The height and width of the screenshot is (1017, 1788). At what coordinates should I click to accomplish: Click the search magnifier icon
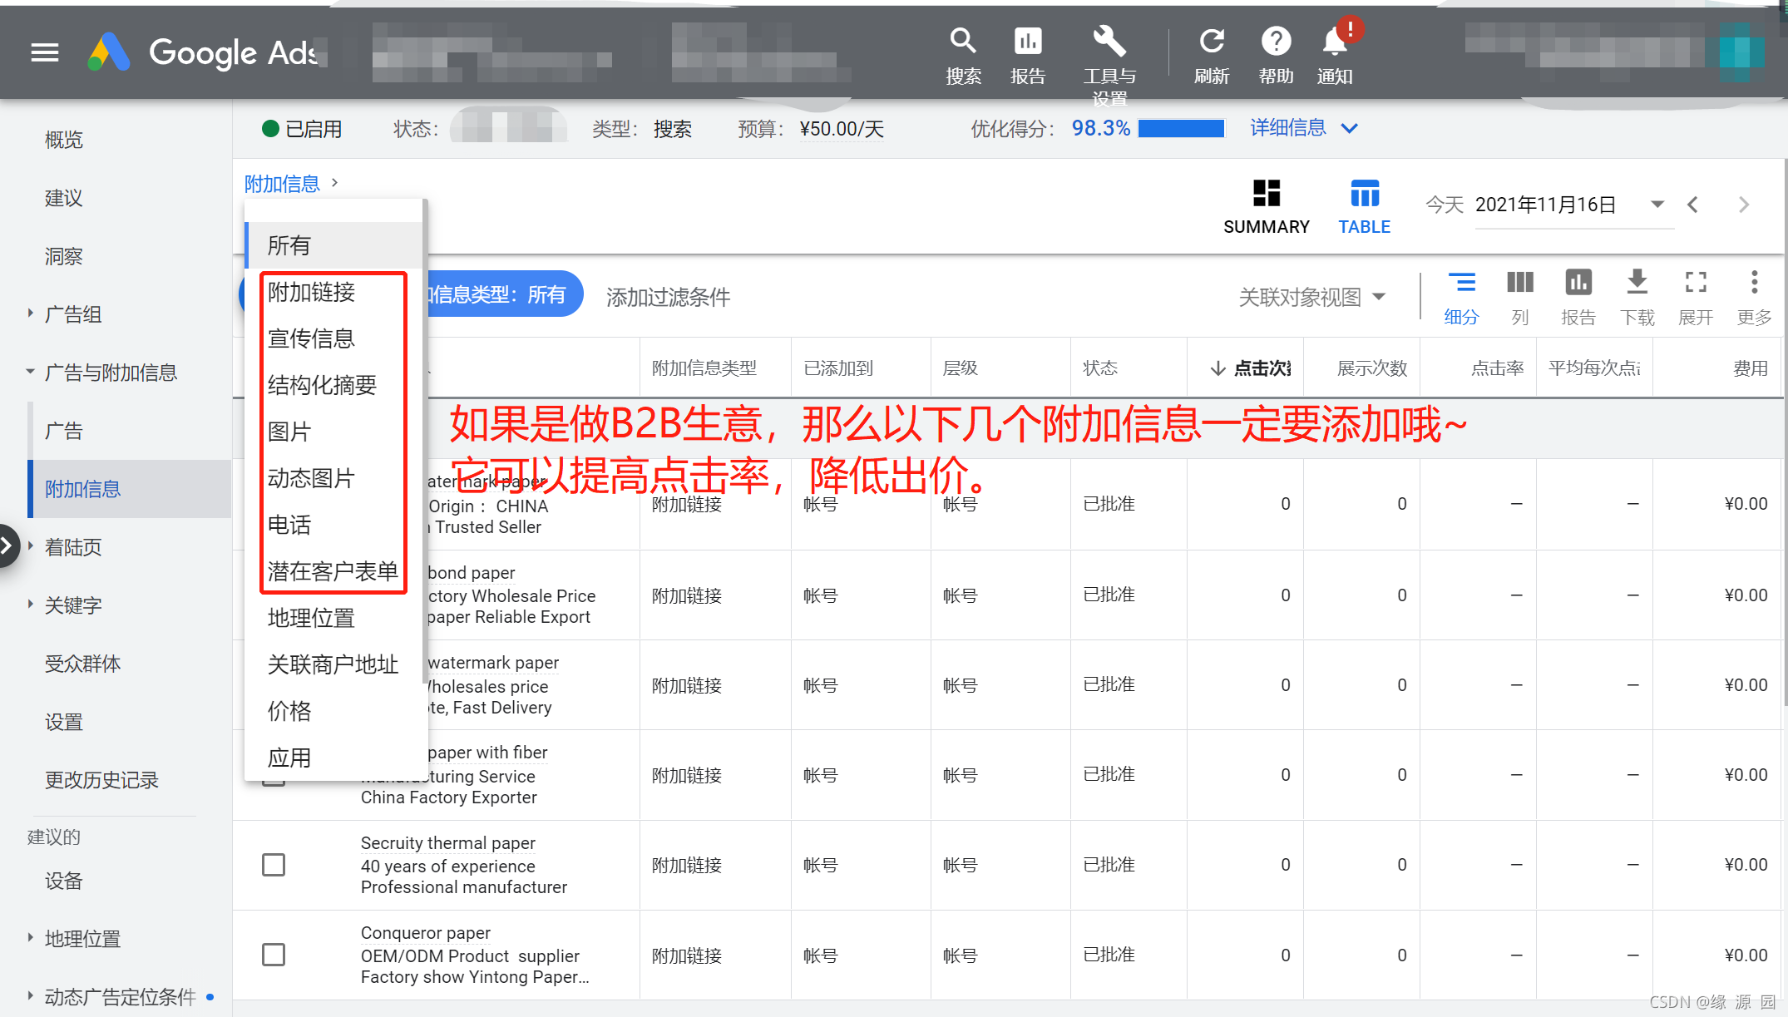tap(963, 42)
